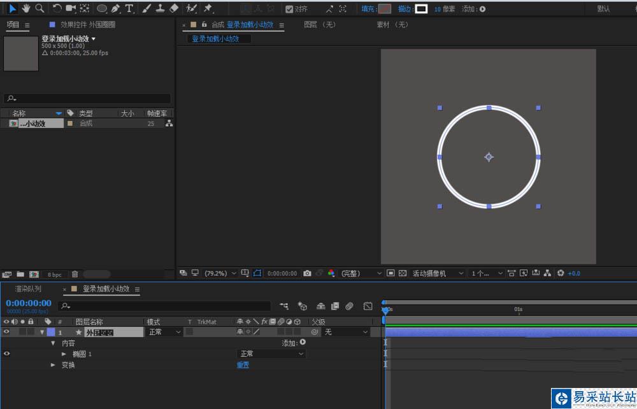Image resolution: width=637 pixels, height=409 pixels.
Task: Click the trash icon in the Project panel
Action: pyautogui.click(x=75, y=275)
